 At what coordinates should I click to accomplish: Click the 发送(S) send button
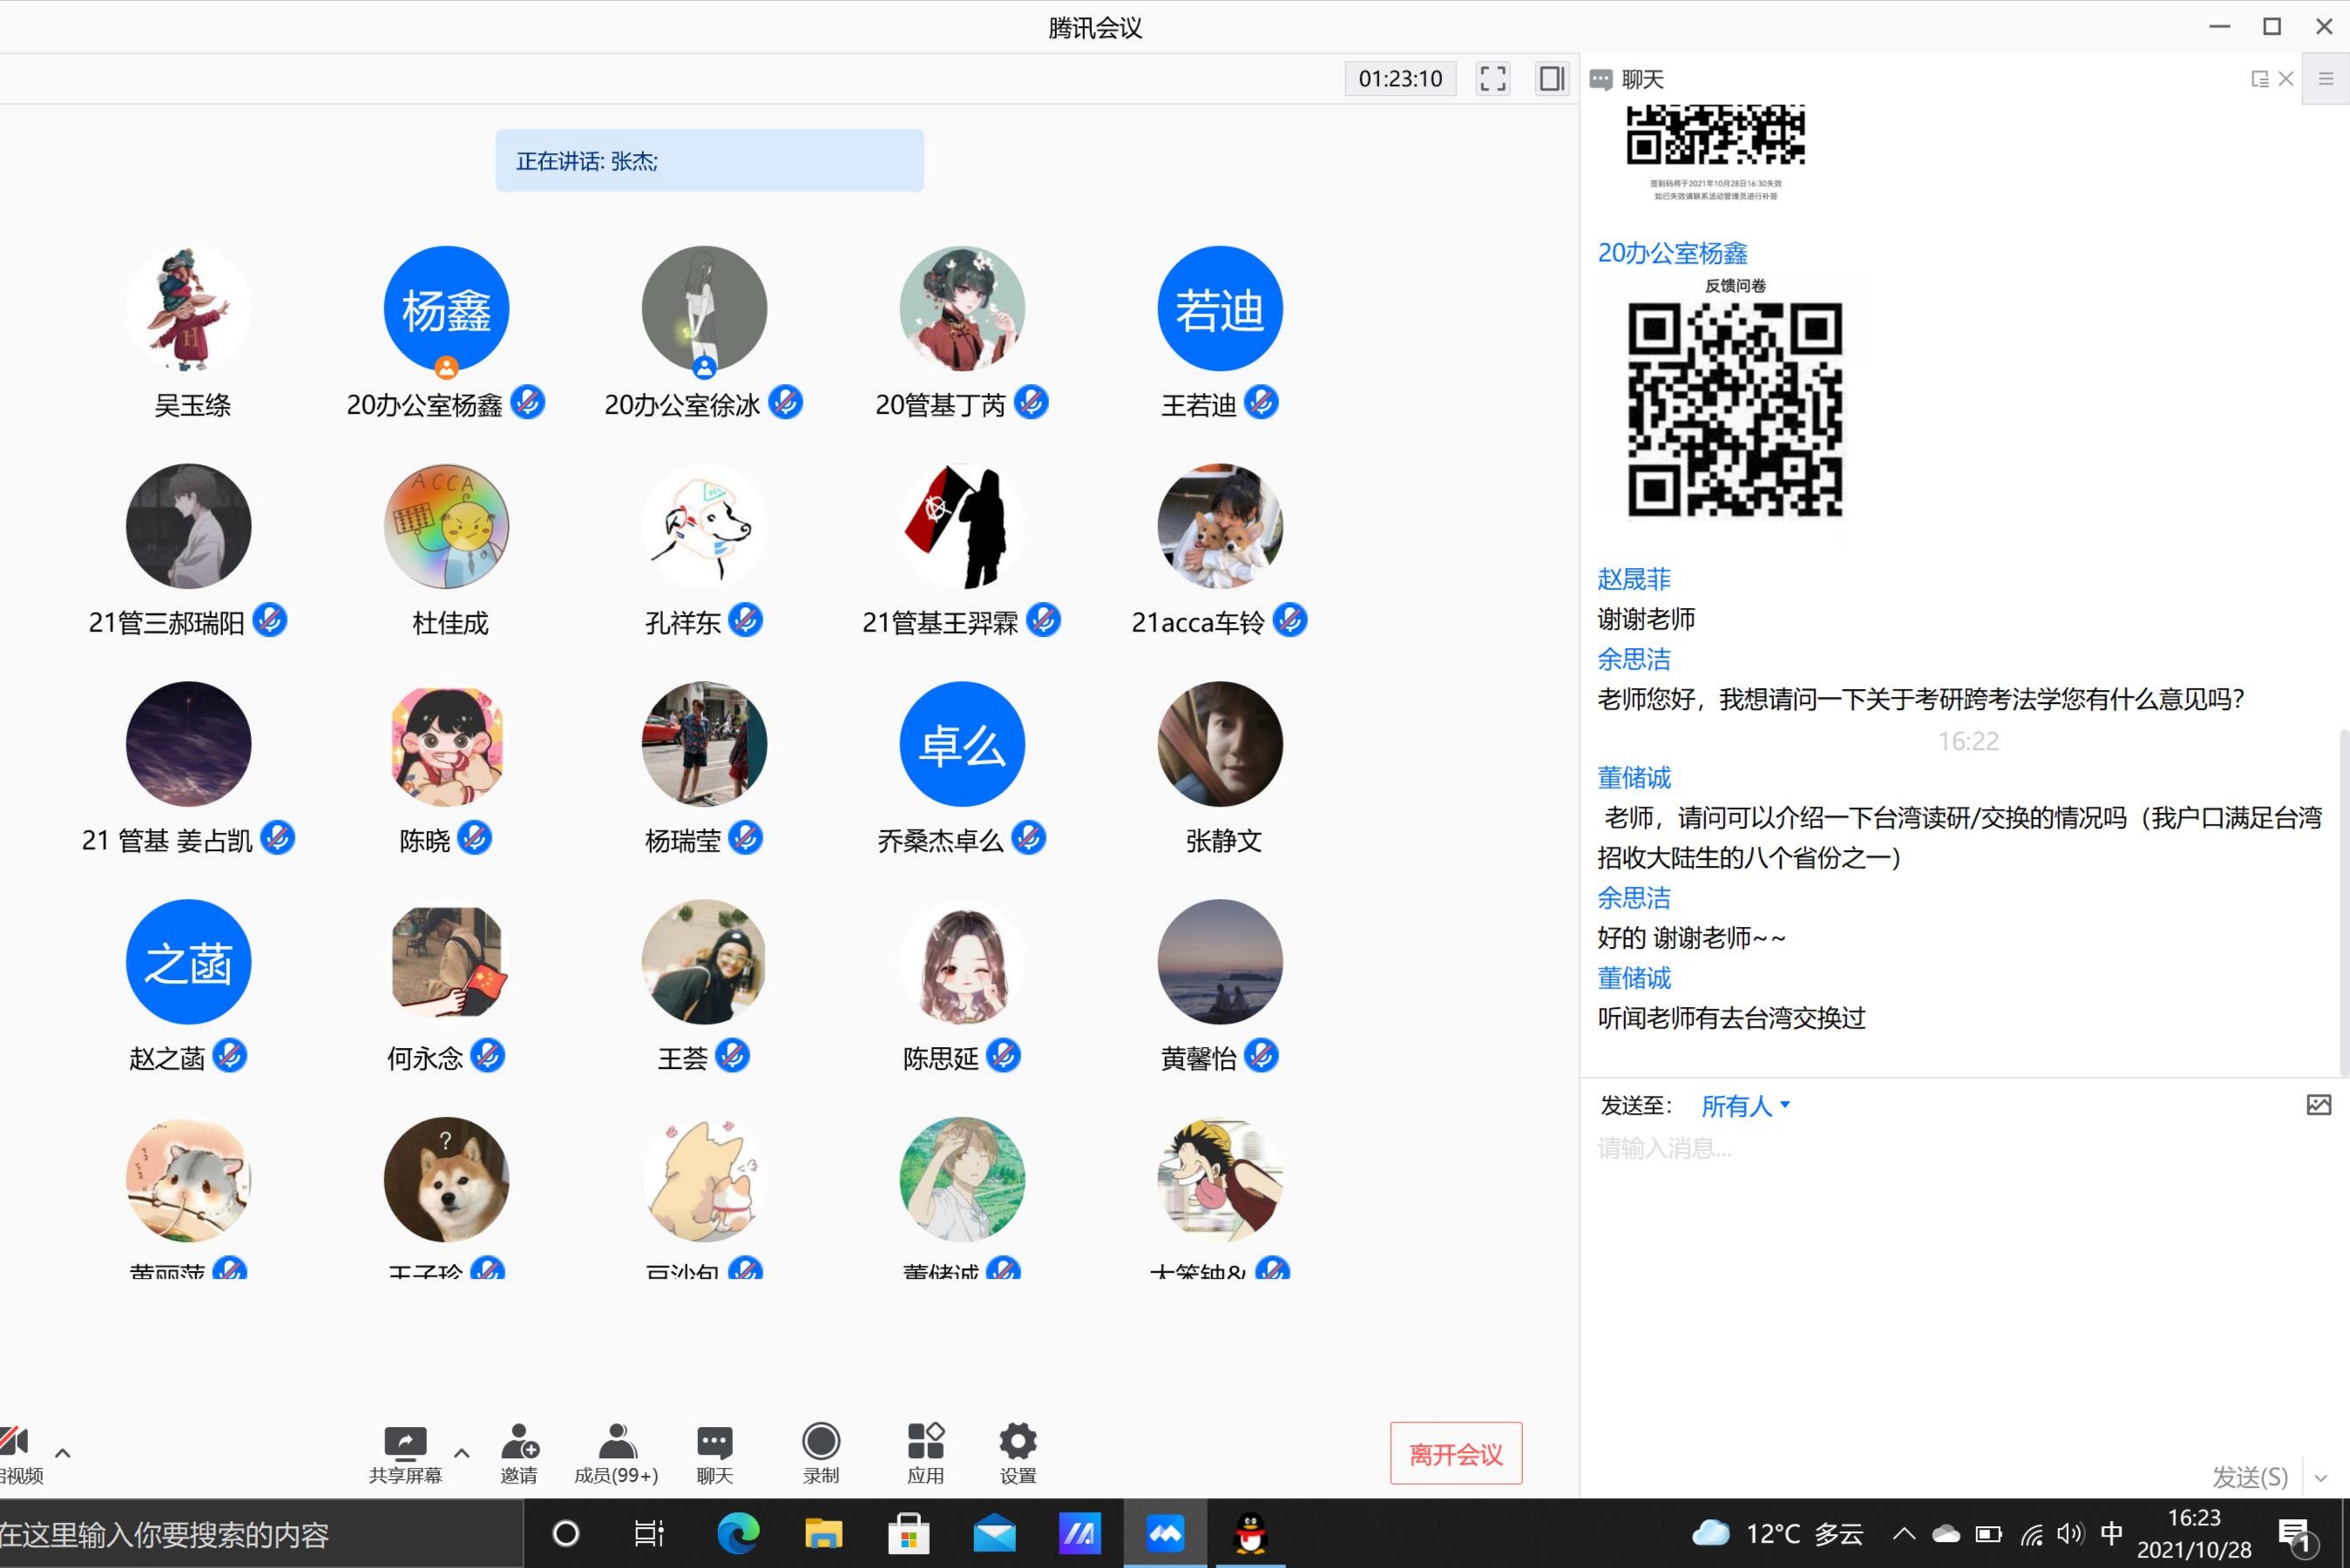pyautogui.click(x=2250, y=1477)
